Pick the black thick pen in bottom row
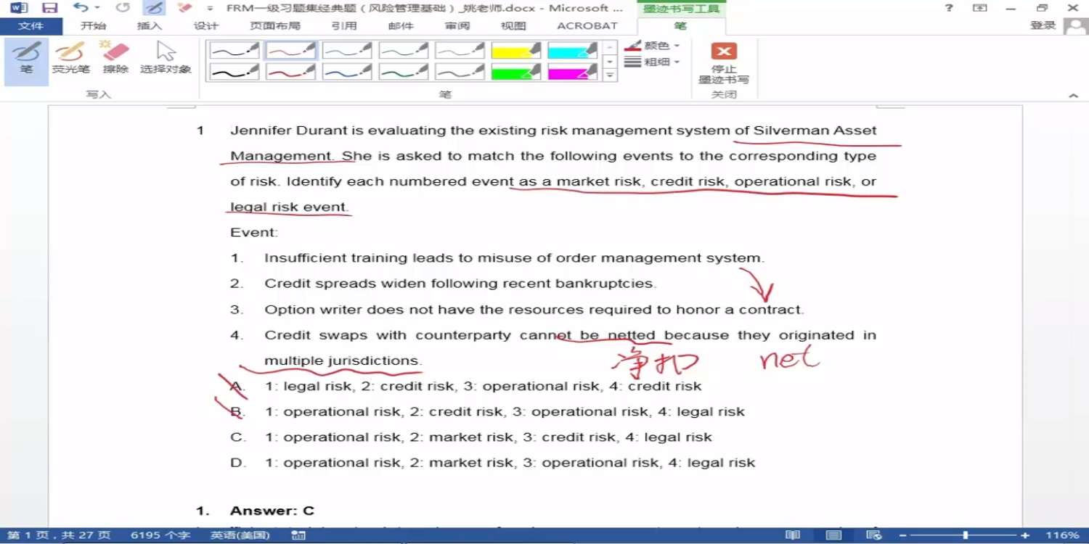Screen dimensions: 1089x544 234,72
